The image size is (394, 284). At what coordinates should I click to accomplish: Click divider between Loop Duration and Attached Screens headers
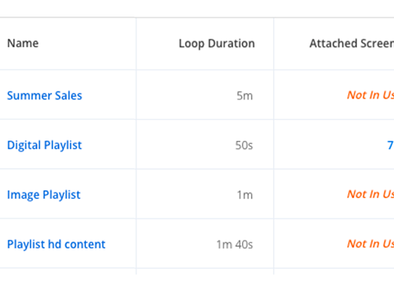pyautogui.click(x=273, y=43)
